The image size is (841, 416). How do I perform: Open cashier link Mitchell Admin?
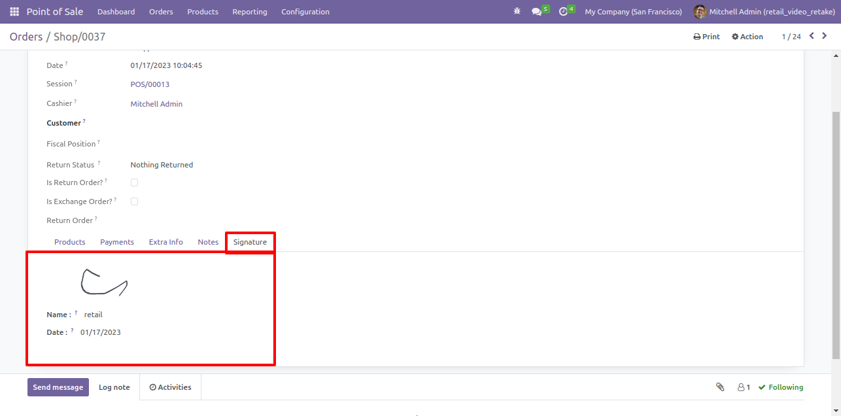tap(156, 104)
